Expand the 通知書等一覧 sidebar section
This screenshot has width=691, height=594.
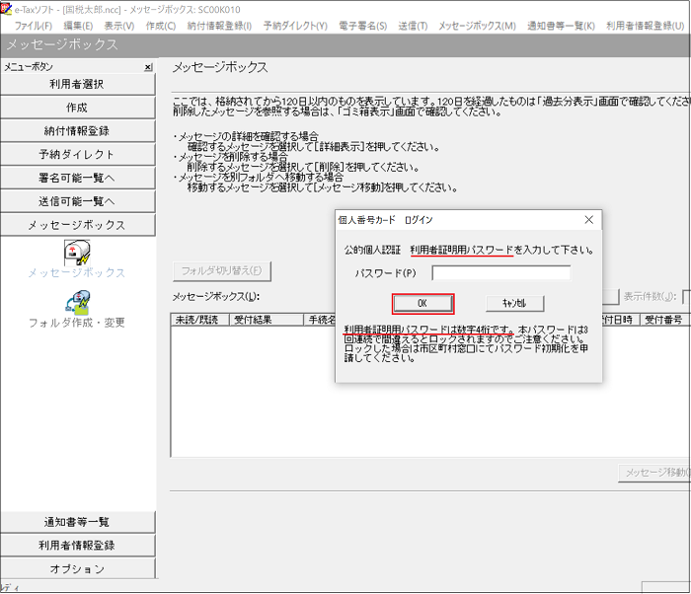(77, 522)
